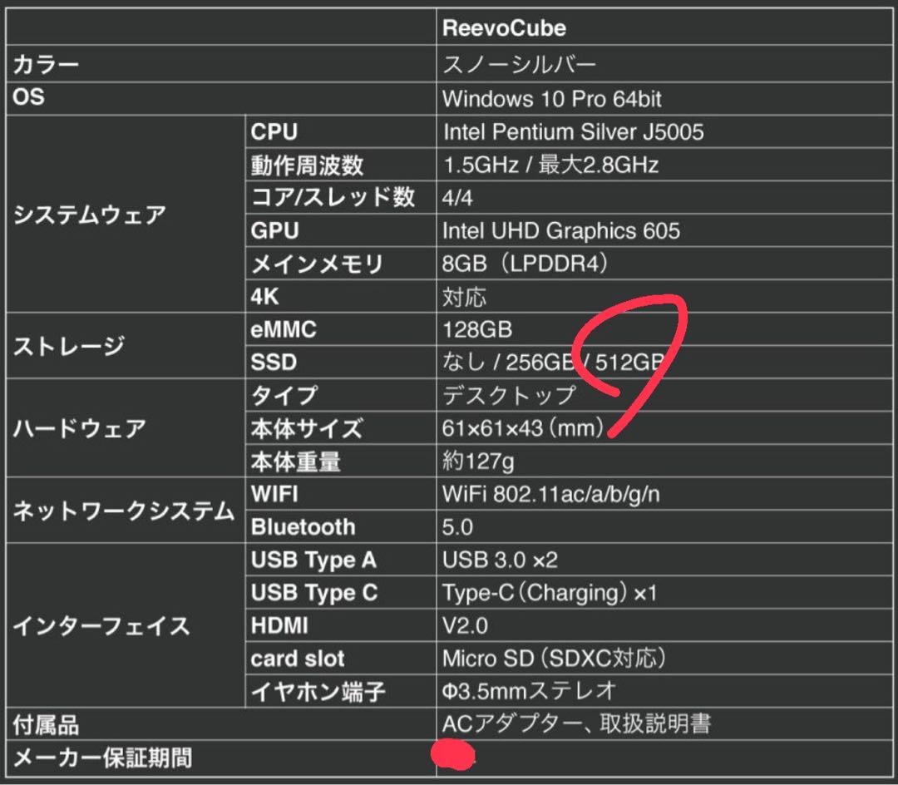Viewport: 898px width, 785px height.
Task: Click the タイプ label
Action: tap(284, 395)
